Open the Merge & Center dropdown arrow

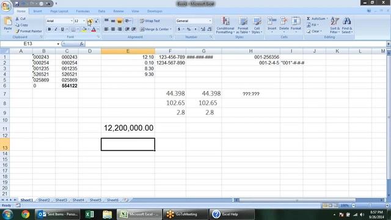pyautogui.click(x=171, y=29)
